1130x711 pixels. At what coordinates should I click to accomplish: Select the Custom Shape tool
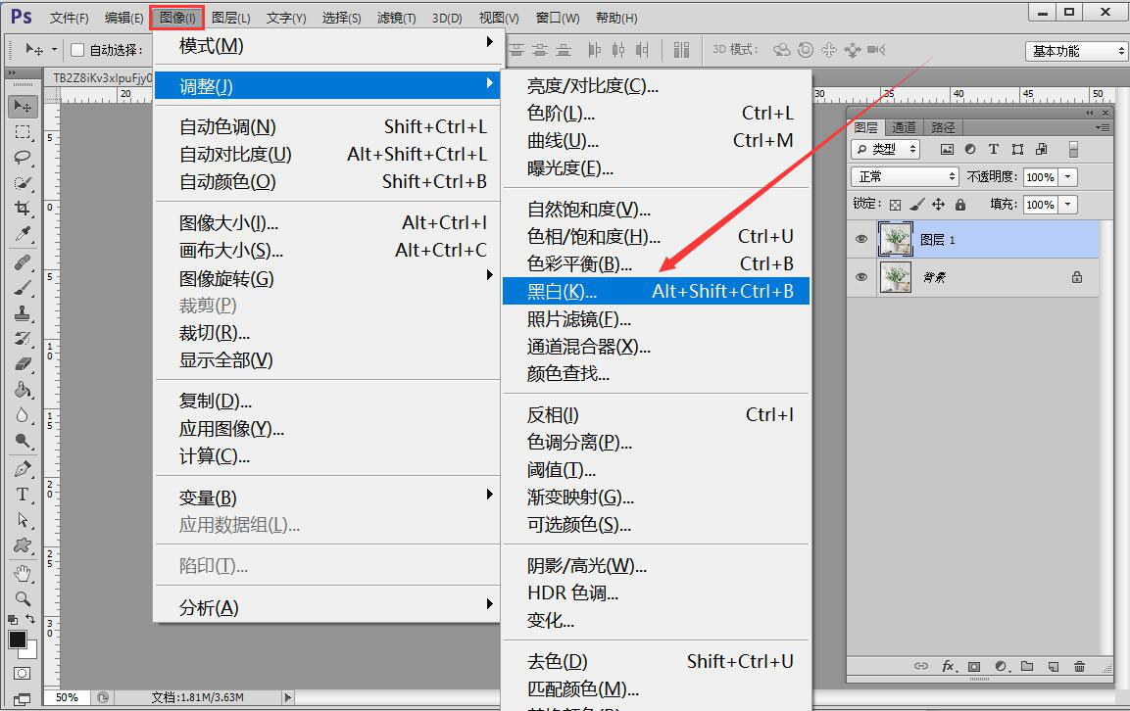[24, 545]
